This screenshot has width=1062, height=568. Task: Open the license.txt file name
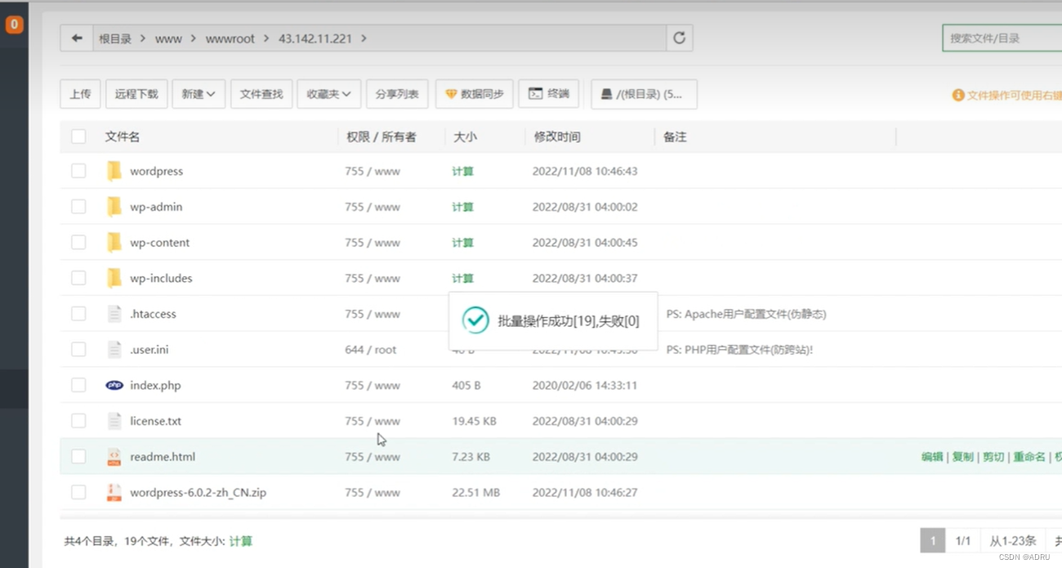coord(155,421)
